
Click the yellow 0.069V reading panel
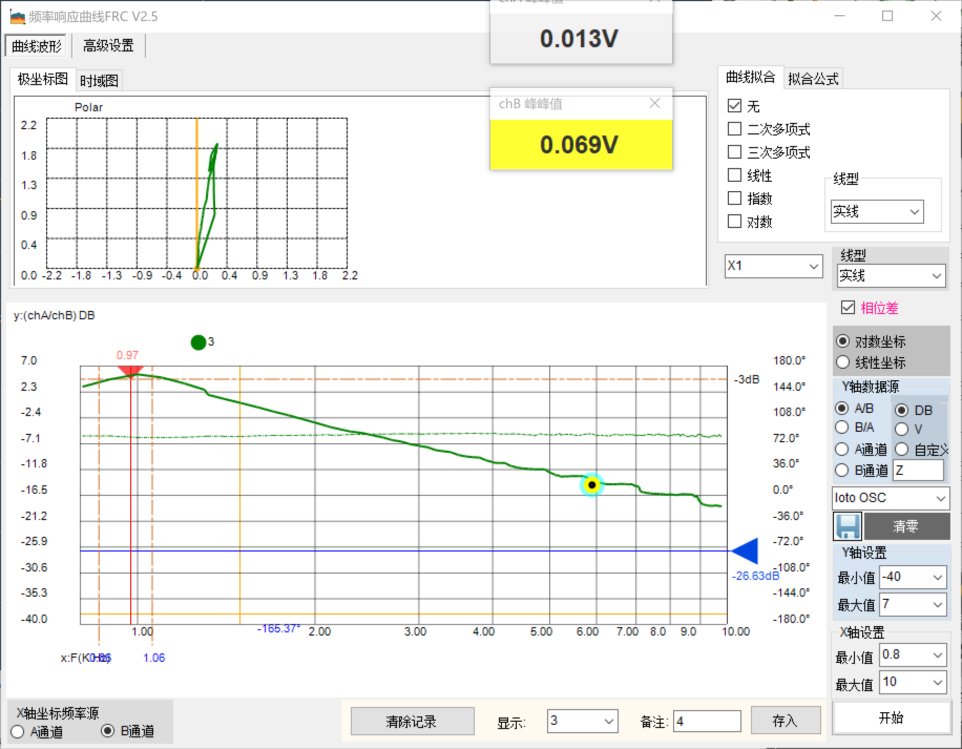click(580, 144)
